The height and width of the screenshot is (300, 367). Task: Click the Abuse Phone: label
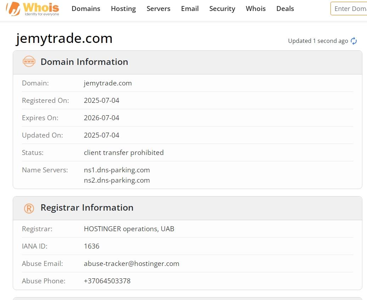(44, 281)
